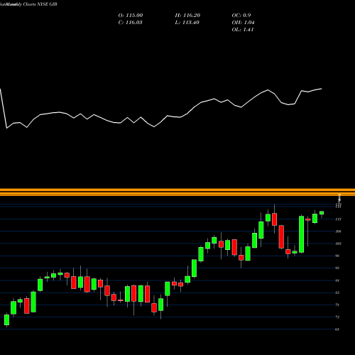Click the 73 price axis label
The width and height of the screenshot is (355, 355).
tap(337, 317)
